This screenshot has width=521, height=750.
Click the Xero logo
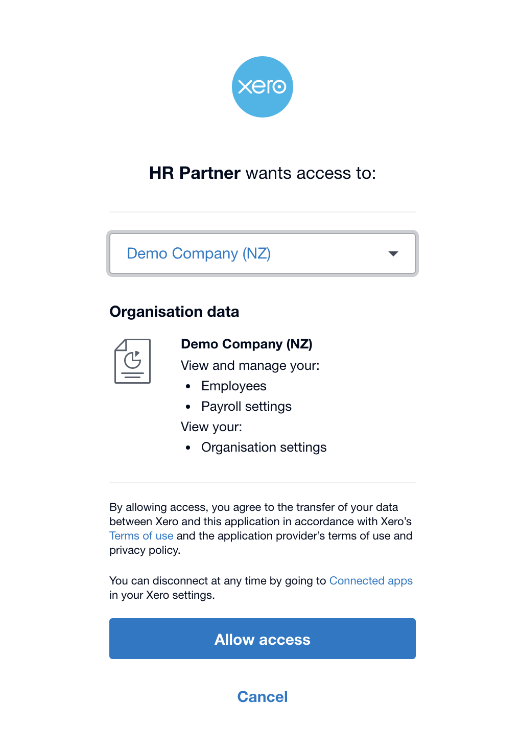[x=263, y=87]
